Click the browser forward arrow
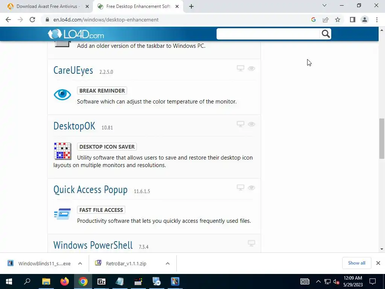The width and height of the screenshot is (385, 289). (20, 20)
